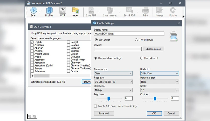Image resolution: width=210 pixels, height=121 pixels.
Task: Open the Resolution dropdown
Action: (x=113, y=90)
